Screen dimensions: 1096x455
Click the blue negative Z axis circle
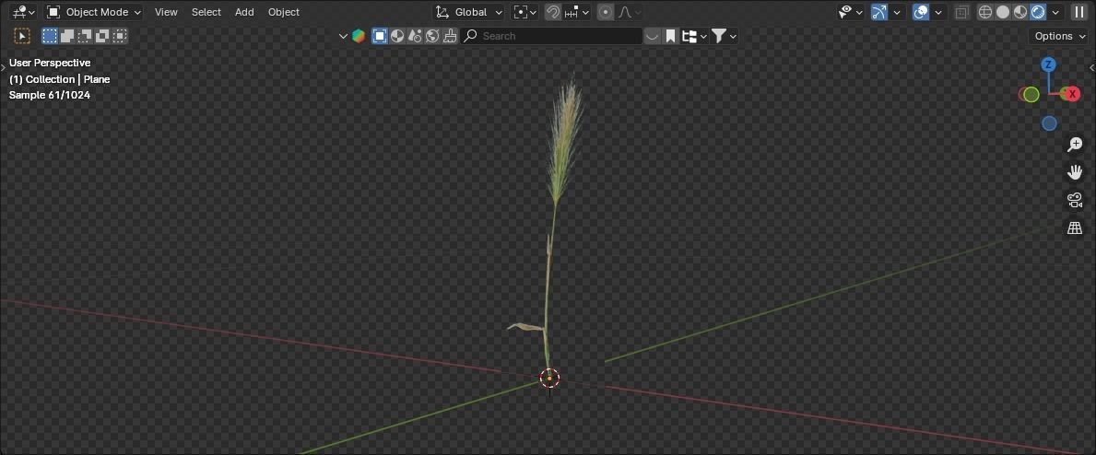pos(1049,123)
